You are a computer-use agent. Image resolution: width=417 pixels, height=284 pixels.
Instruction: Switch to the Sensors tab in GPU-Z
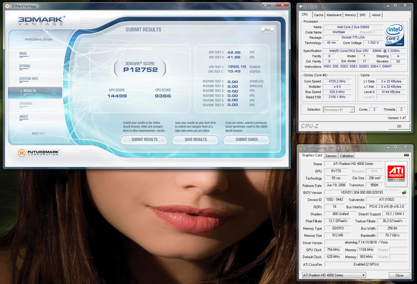331,156
